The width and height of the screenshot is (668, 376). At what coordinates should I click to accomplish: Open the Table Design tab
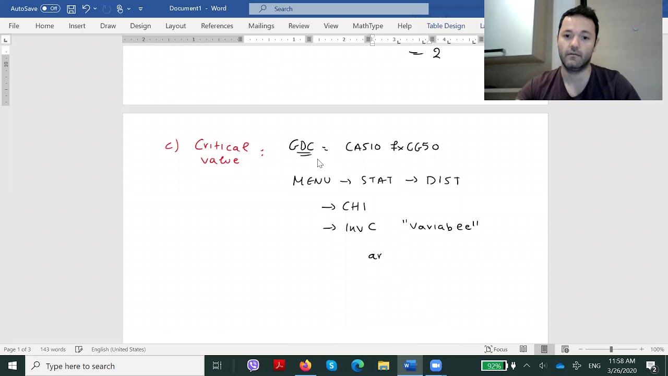tap(446, 26)
